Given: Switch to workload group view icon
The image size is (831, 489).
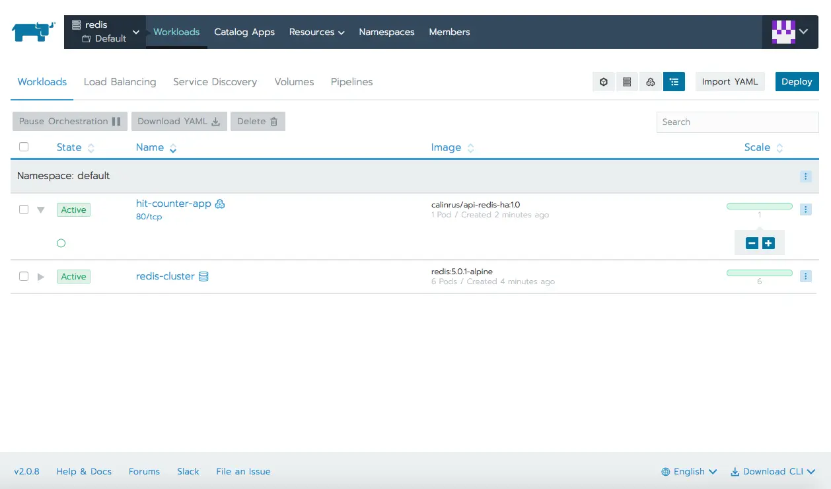Looking at the screenshot, I should [x=651, y=82].
